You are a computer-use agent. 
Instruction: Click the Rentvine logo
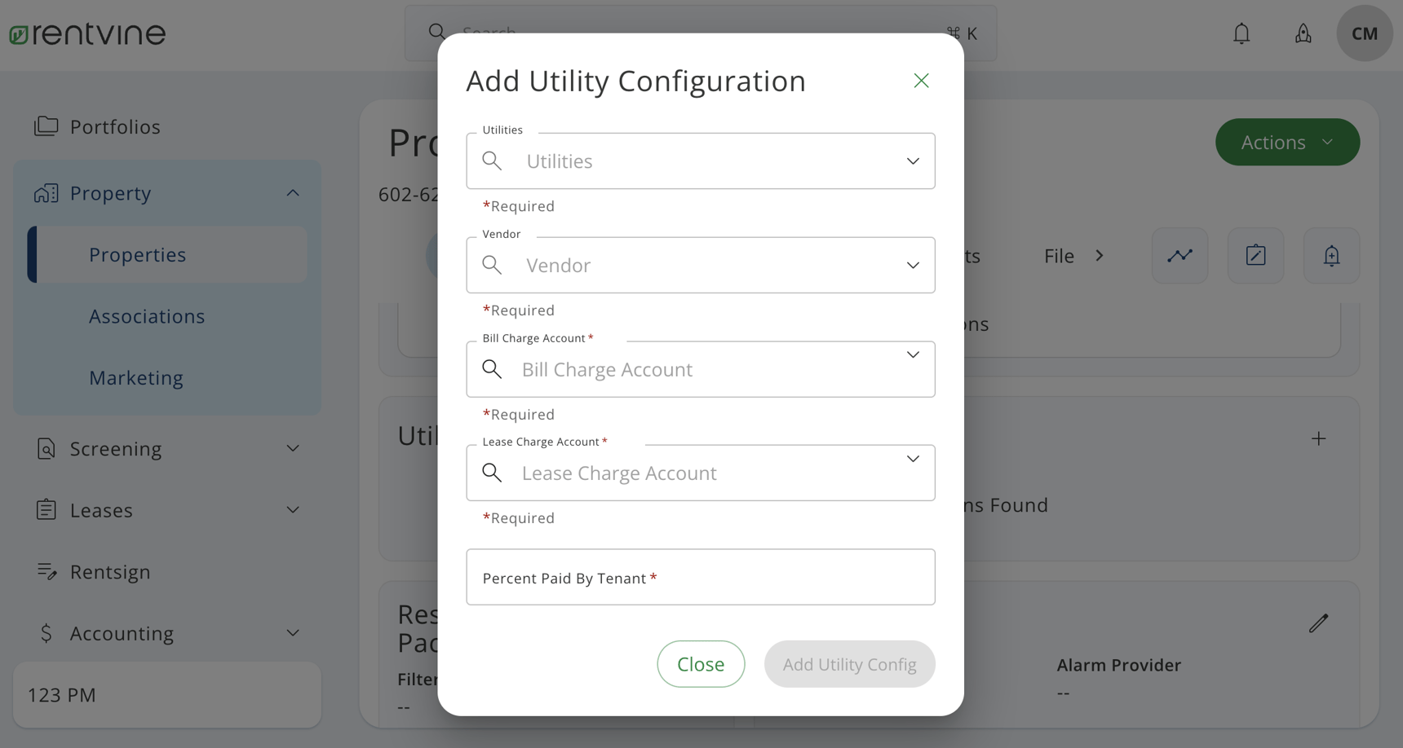tap(86, 33)
